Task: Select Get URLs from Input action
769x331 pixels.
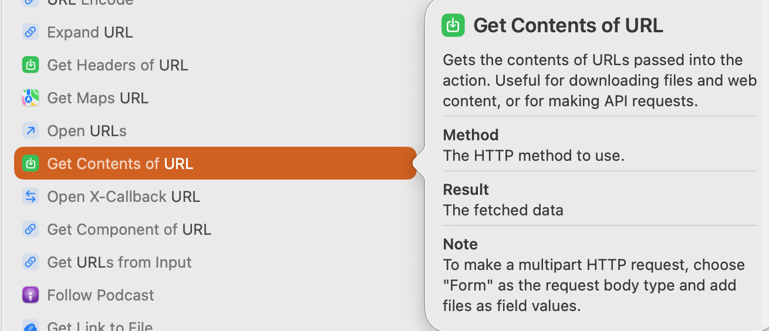Action: [x=119, y=262]
